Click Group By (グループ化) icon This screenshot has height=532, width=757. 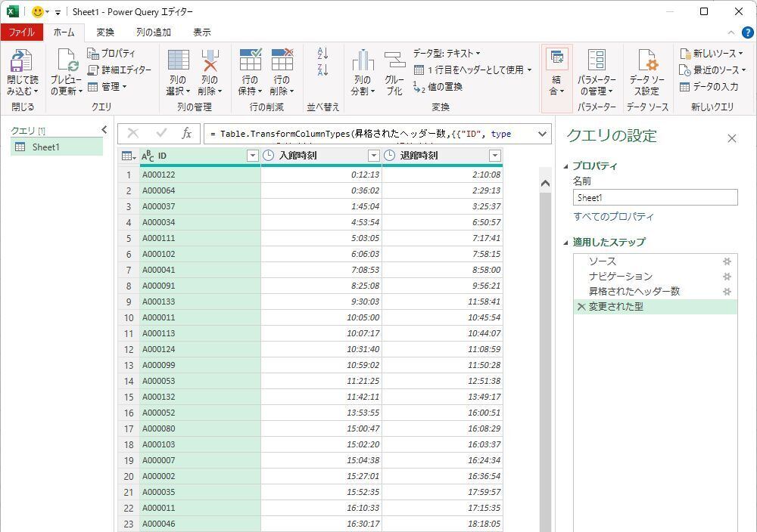[395, 60]
